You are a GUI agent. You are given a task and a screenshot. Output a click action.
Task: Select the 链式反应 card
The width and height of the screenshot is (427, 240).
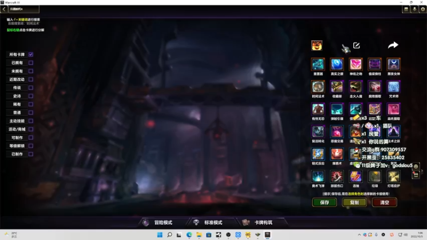tap(318, 154)
